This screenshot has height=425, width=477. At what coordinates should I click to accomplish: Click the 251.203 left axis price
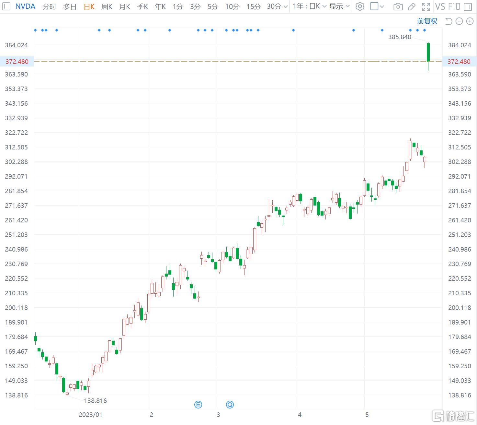(16, 235)
